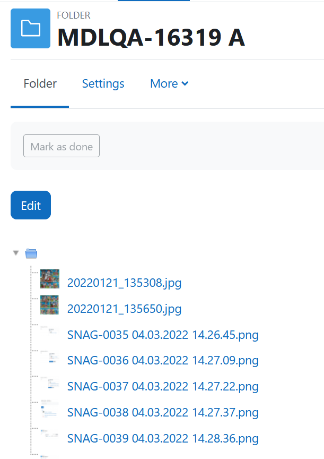Toggle Mark as done completion button
Image resolution: width=324 pixels, height=459 pixels.
62,146
